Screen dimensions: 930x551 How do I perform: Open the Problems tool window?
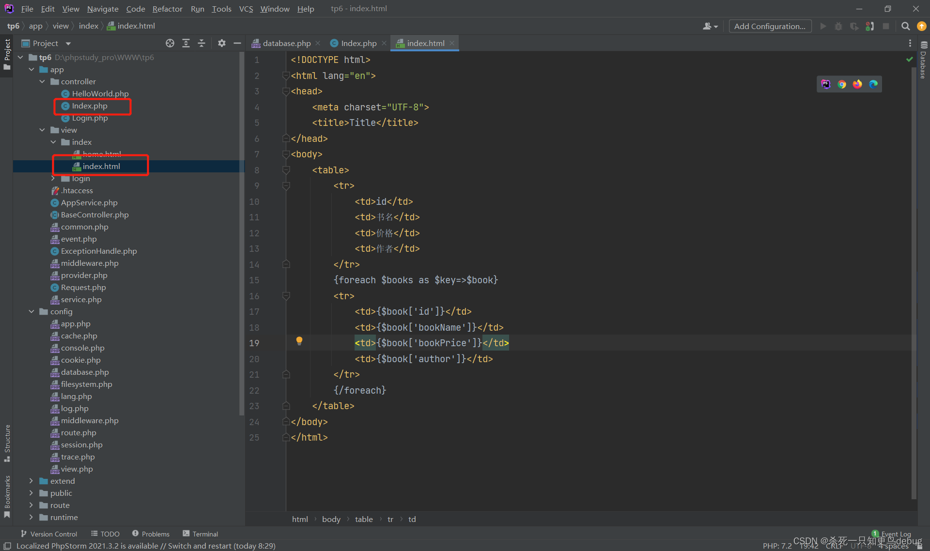[151, 534]
